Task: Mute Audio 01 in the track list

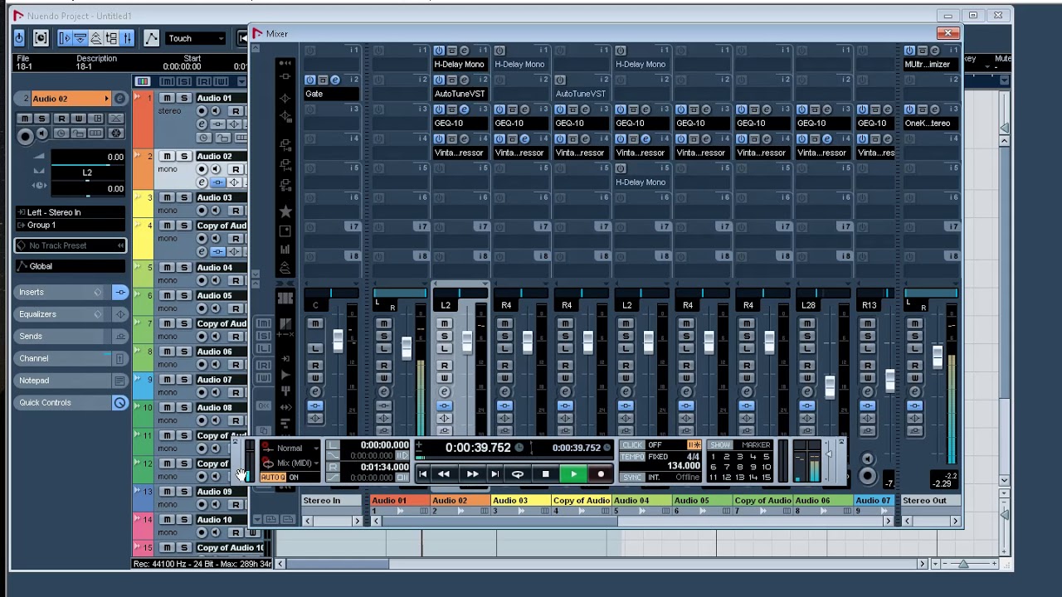Action: [167, 98]
